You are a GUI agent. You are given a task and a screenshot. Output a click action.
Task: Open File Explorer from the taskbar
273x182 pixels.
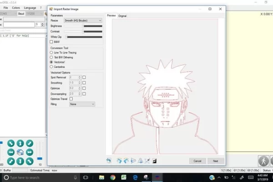(x=101, y=177)
